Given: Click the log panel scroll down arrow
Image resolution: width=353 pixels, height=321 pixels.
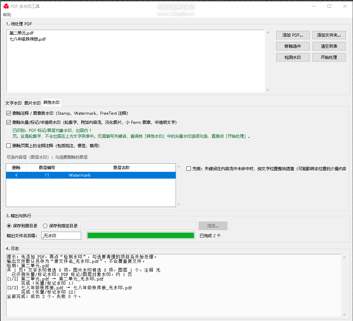Looking at the screenshot, I should click(345, 315).
